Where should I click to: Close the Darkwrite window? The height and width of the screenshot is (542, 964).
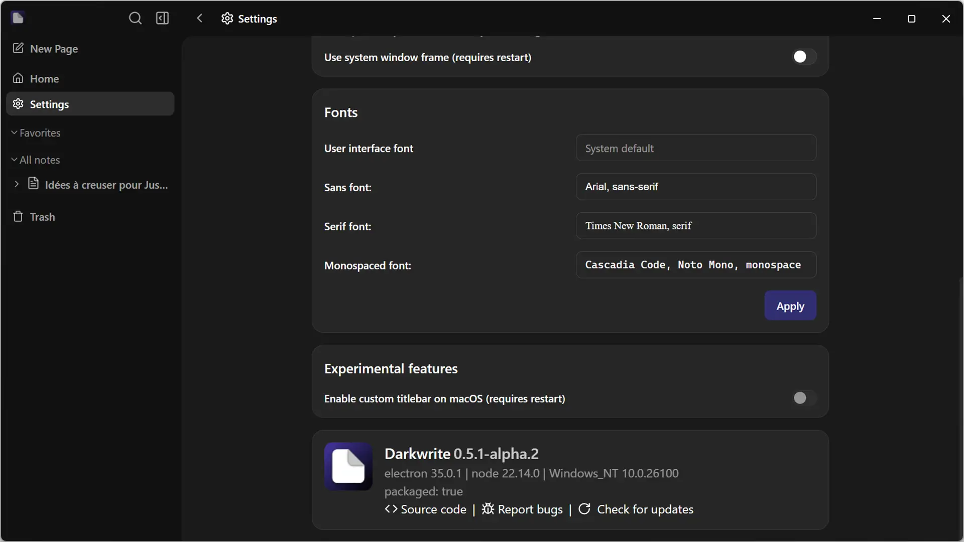coord(946,19)
